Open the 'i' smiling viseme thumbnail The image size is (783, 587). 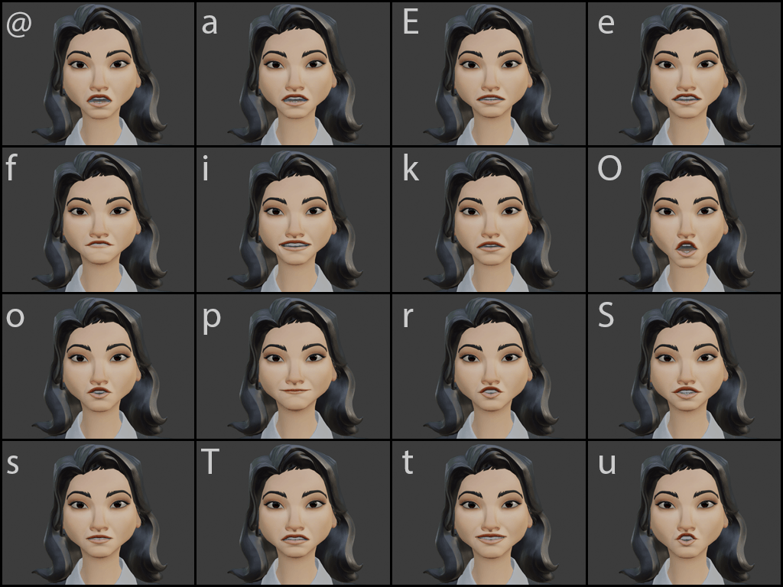(x=293, y=219)
